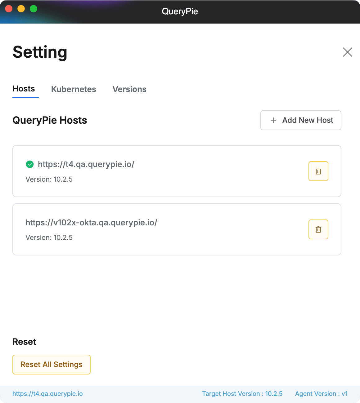360x403 pixels.
Task: Click the green macOS zoom button
Action: (33, 9)
